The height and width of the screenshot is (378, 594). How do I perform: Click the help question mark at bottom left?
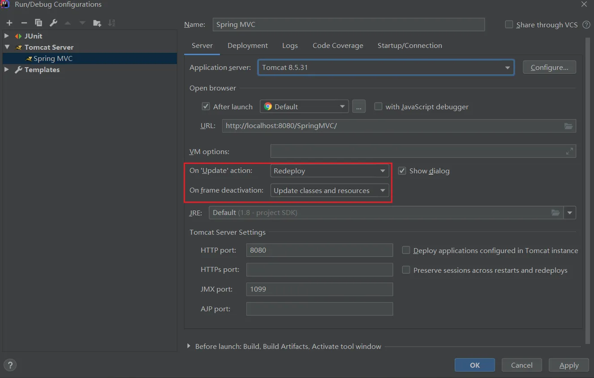(x=10, y=365)
